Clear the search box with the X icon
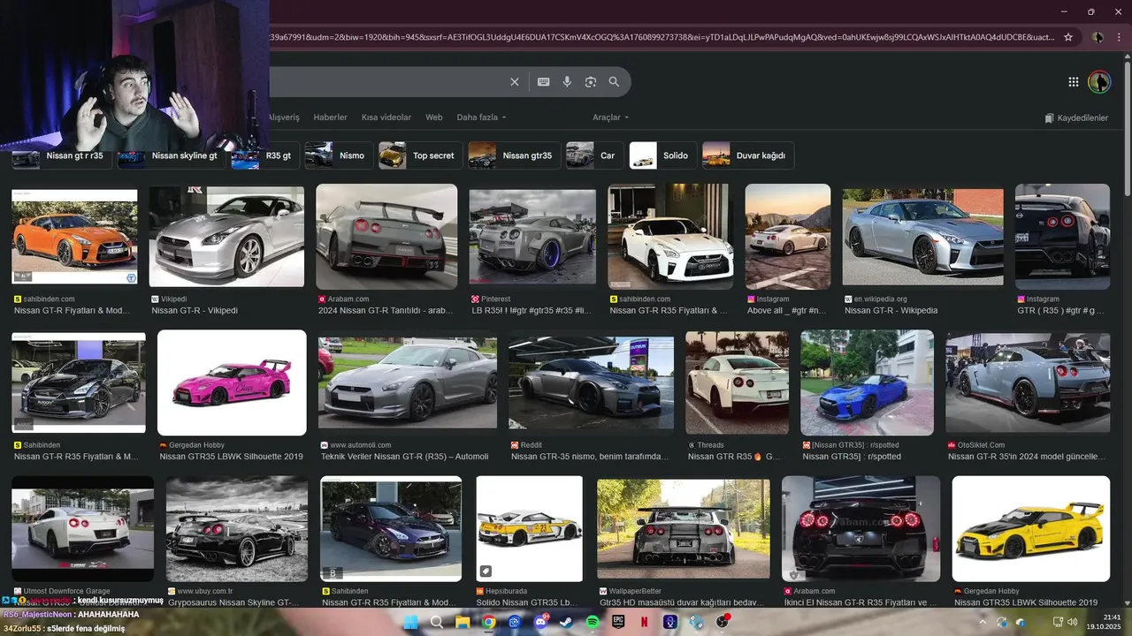The image size is (1132, 636). [515, 82]
